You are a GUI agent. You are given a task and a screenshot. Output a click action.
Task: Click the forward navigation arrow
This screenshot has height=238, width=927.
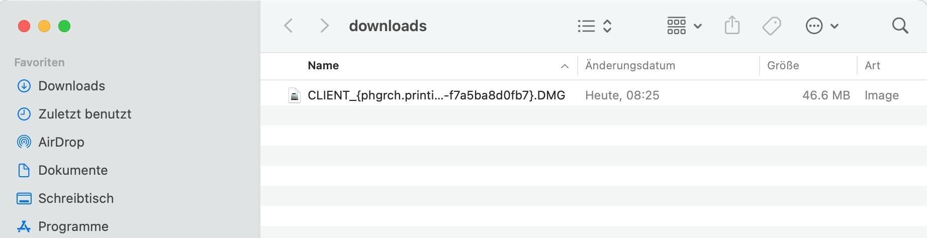click(x=324, y=26)
